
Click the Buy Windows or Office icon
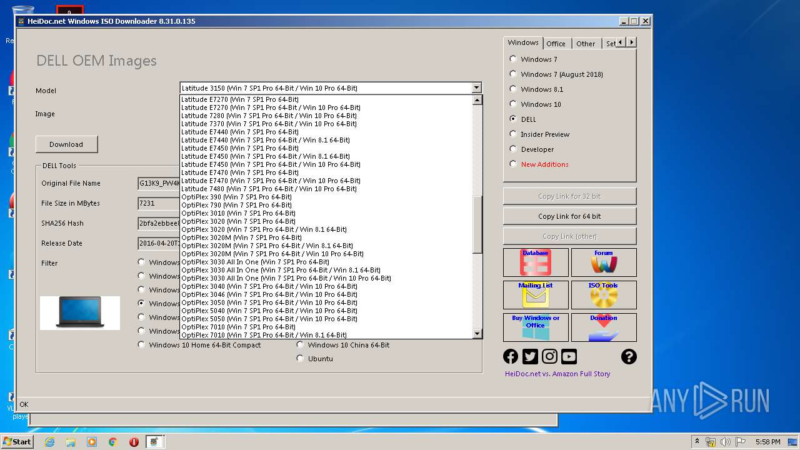[x=536, y=327]
